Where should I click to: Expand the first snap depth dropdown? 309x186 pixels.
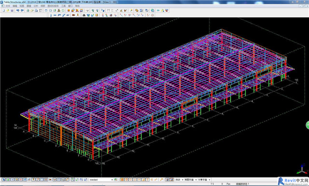tap(179, 180)
